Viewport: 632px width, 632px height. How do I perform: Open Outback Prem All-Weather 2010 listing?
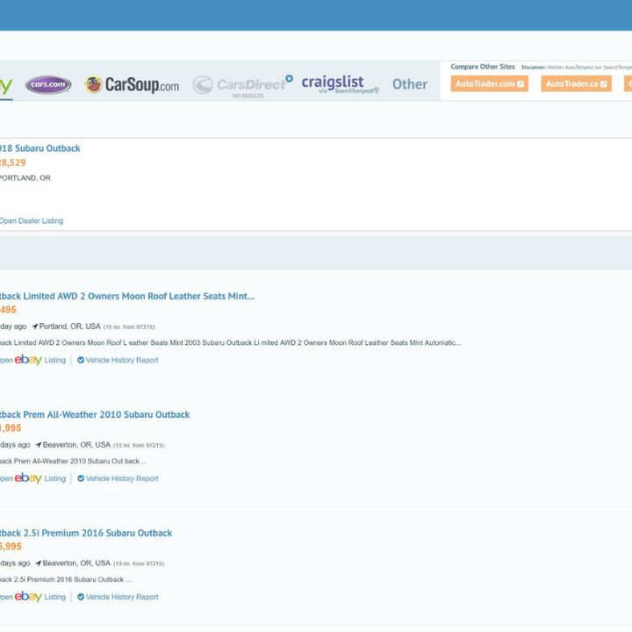point(95,414)
